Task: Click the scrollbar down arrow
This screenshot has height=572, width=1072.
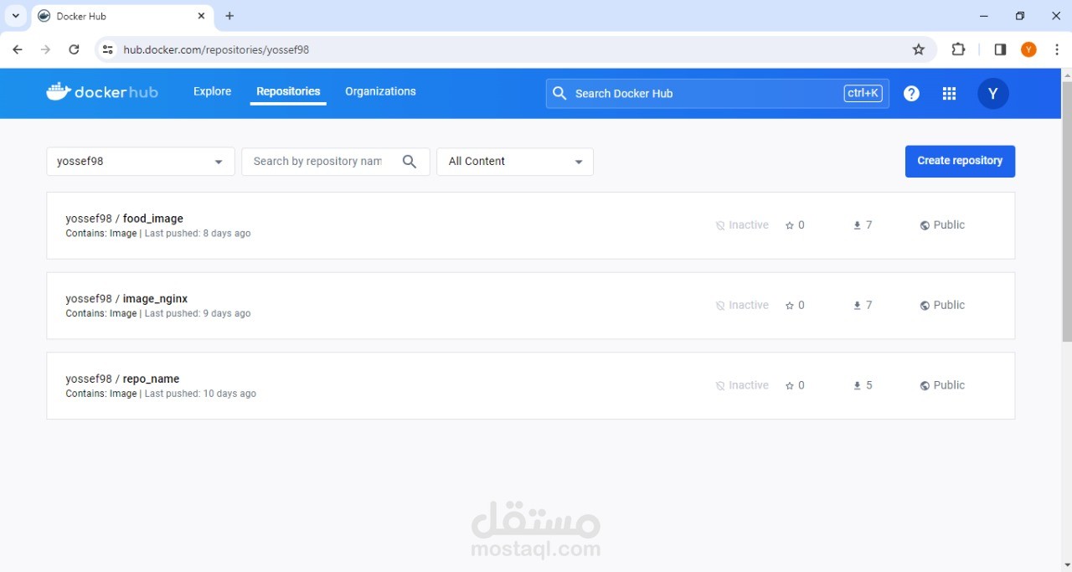Action: click(x=1066, y=565)
